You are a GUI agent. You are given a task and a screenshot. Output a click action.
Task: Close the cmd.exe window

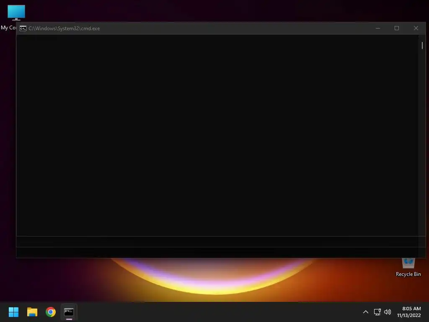416,28
